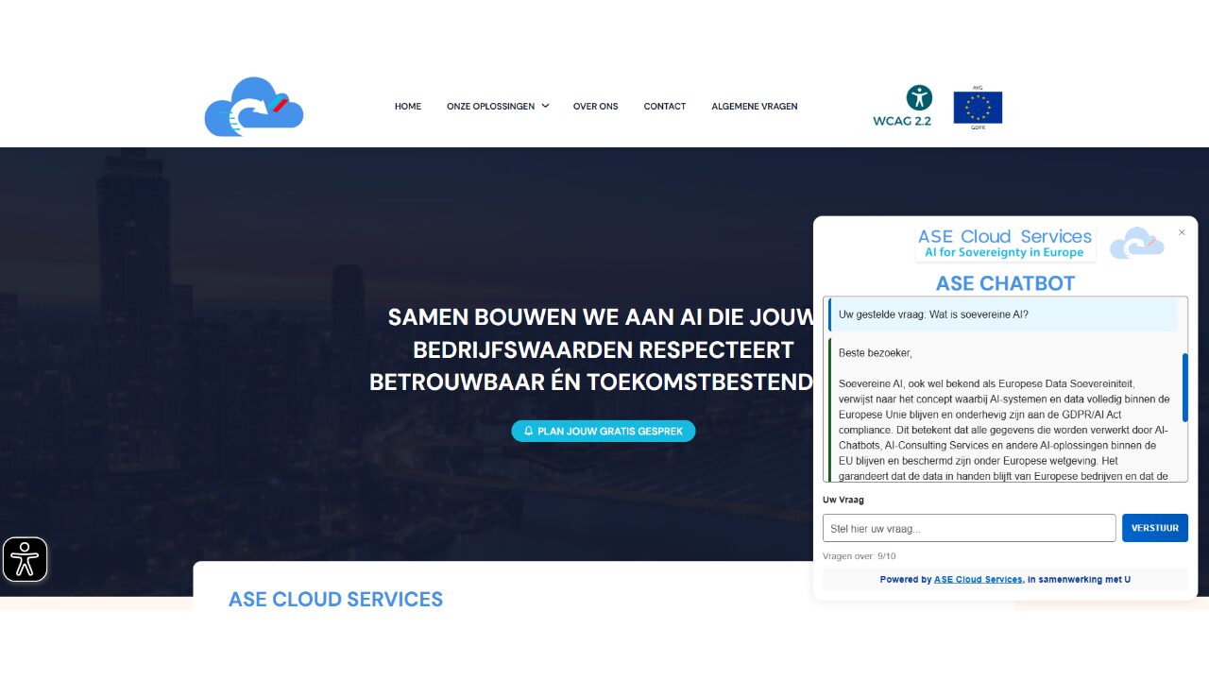This screenshot has width=1209, height=680.
Task: Open the WCAG 2.2 accessibility badge
Action: (x=902, y=106)
